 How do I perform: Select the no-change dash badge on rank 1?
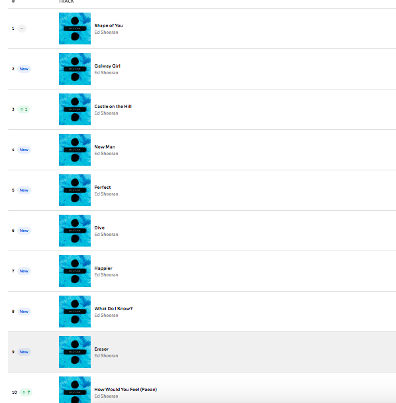tap(22, 29)
